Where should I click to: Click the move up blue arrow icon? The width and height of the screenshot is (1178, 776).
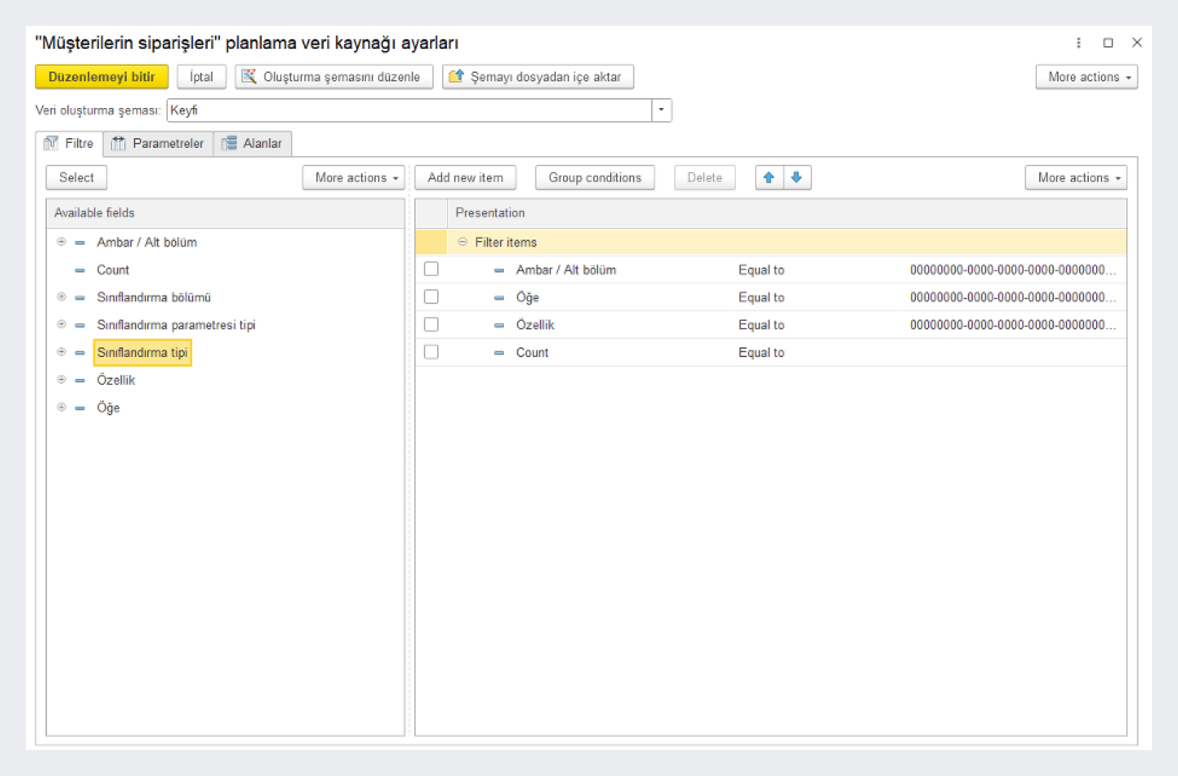pyautogui.click(x=768, y=178)
